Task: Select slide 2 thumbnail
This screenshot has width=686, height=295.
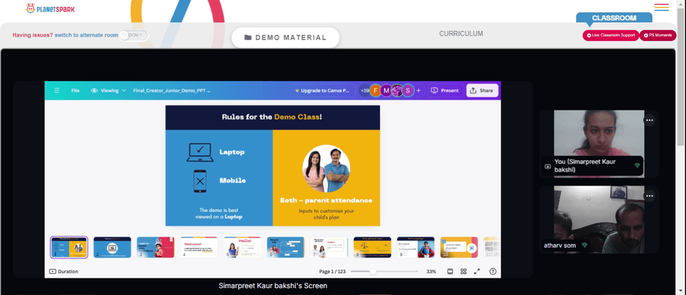Action: click(x=113, y=247)
